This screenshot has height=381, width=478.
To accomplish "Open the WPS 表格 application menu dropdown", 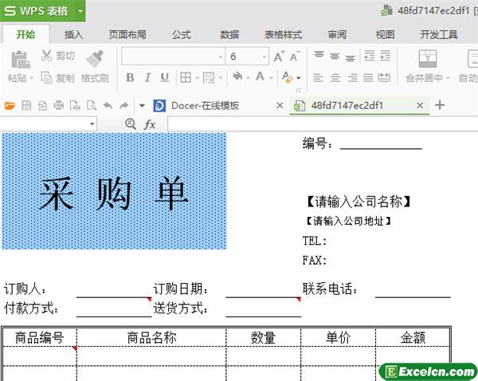I will tap(80, 10).
